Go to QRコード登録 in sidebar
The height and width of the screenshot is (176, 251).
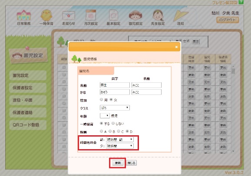(x=28, y=125)
